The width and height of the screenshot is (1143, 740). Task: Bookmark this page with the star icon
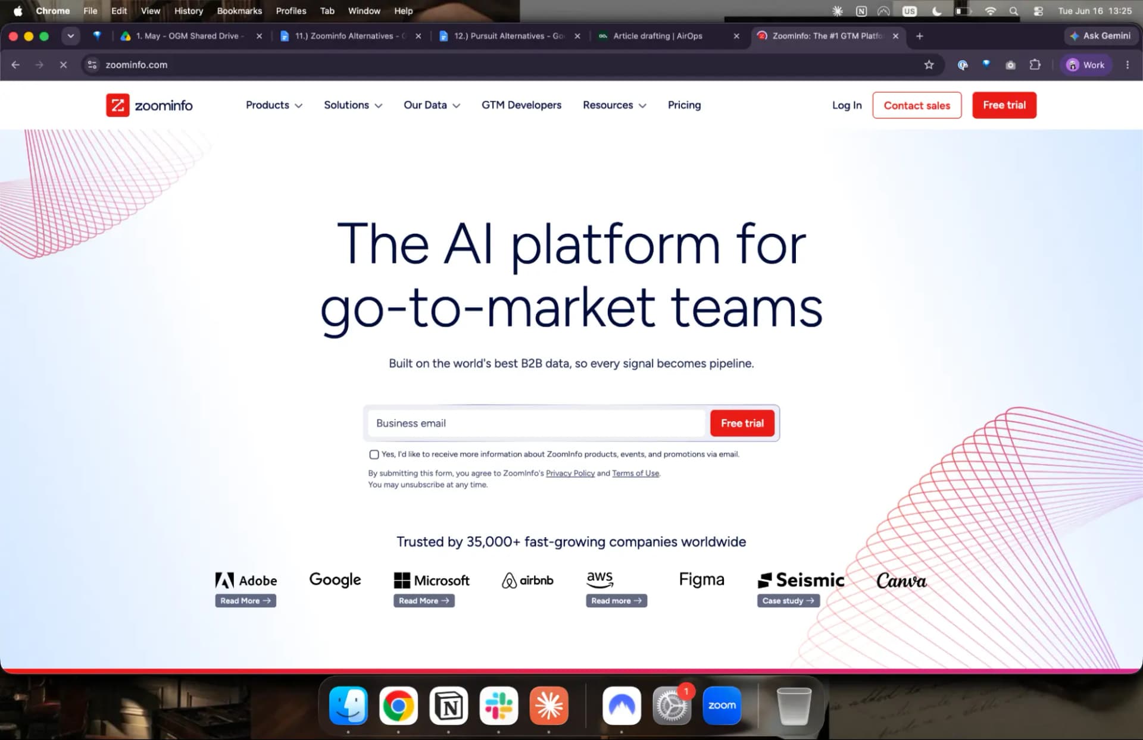[929, 65]
